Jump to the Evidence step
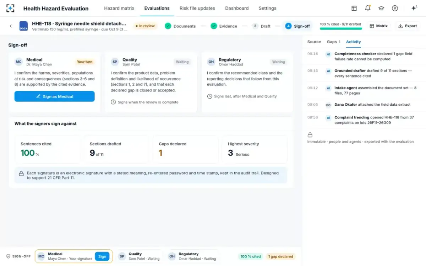This screenshot has height=266, width=426. pos(224,26)
